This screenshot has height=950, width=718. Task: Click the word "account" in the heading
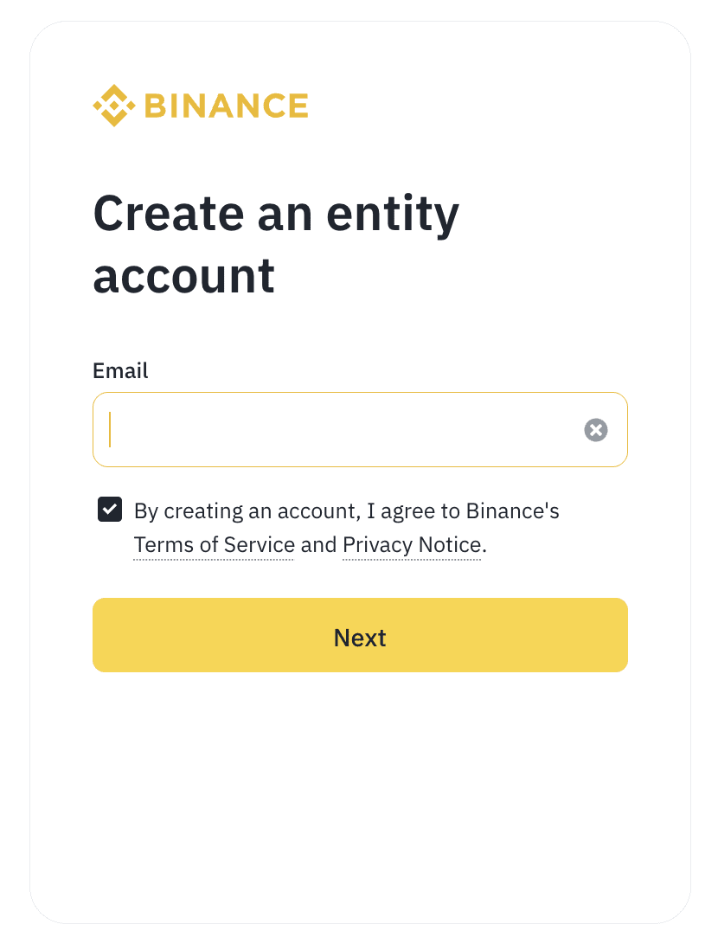pyautogui.click(x=183, y=276)
